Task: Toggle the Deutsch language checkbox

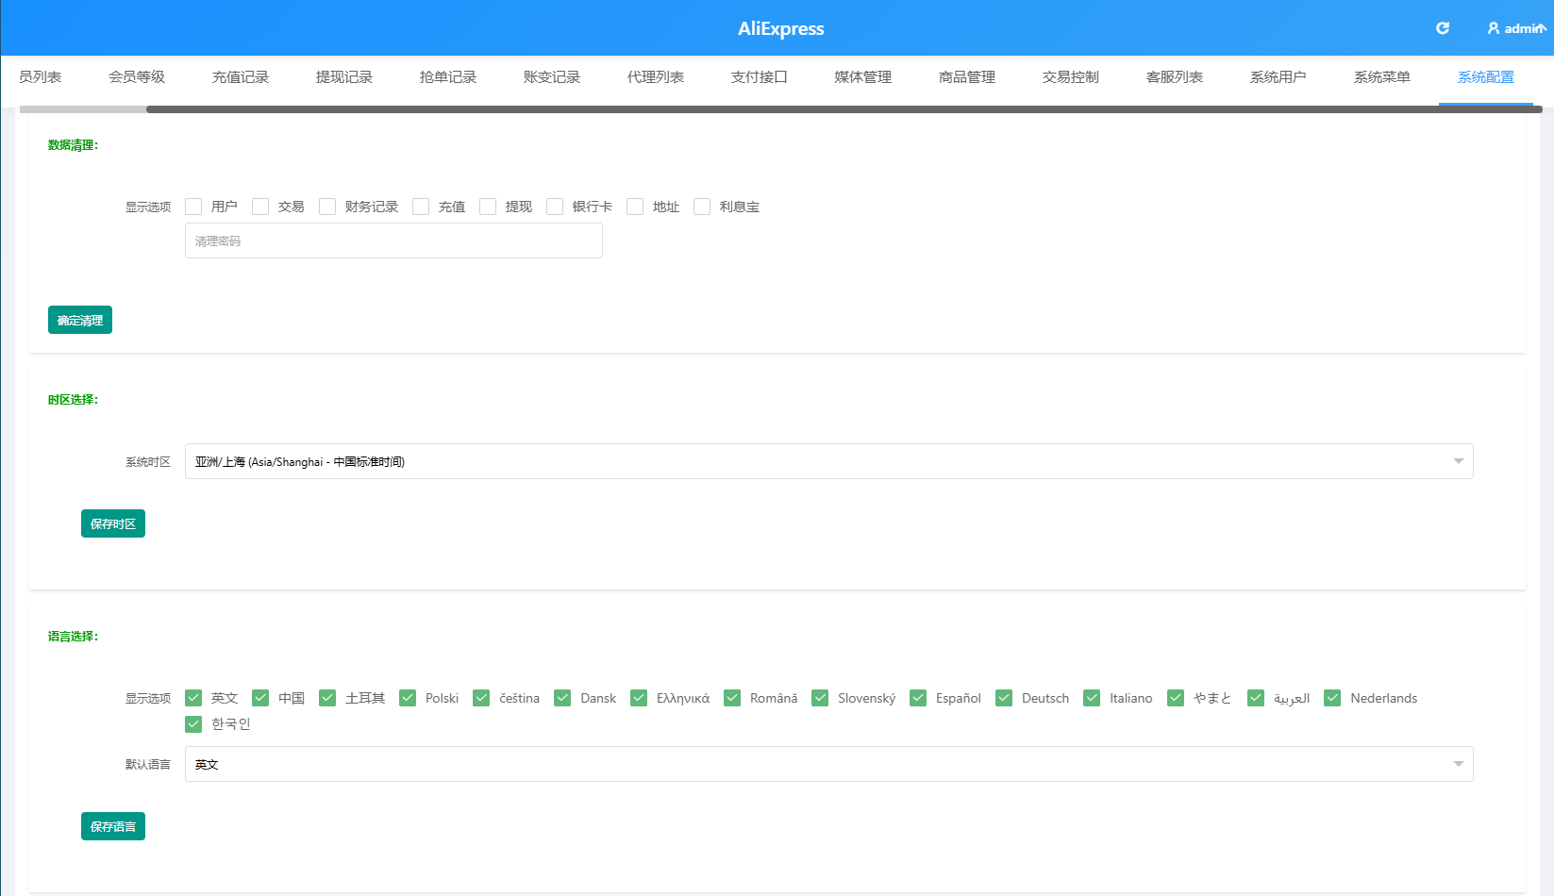Action: (1004, 698)
